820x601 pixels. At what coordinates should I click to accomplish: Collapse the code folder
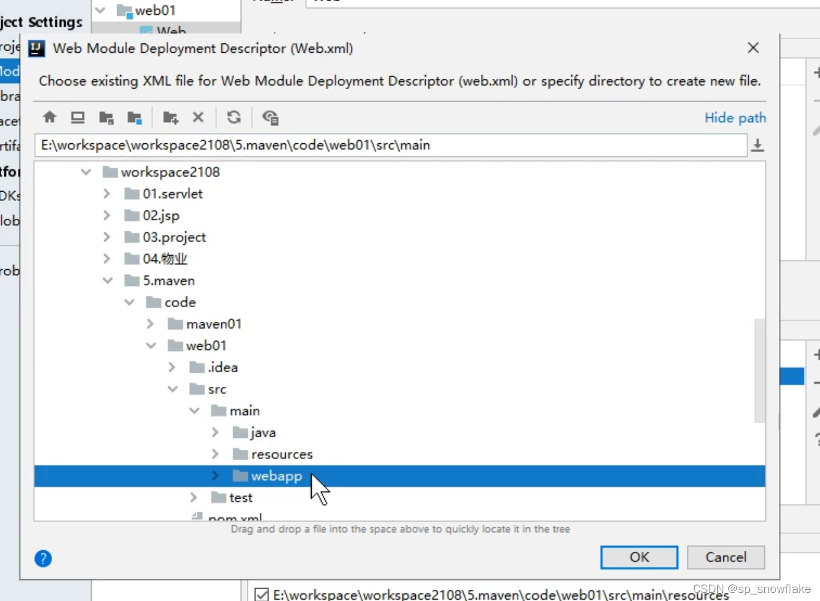pyautogui.click(x=129, y=302)
